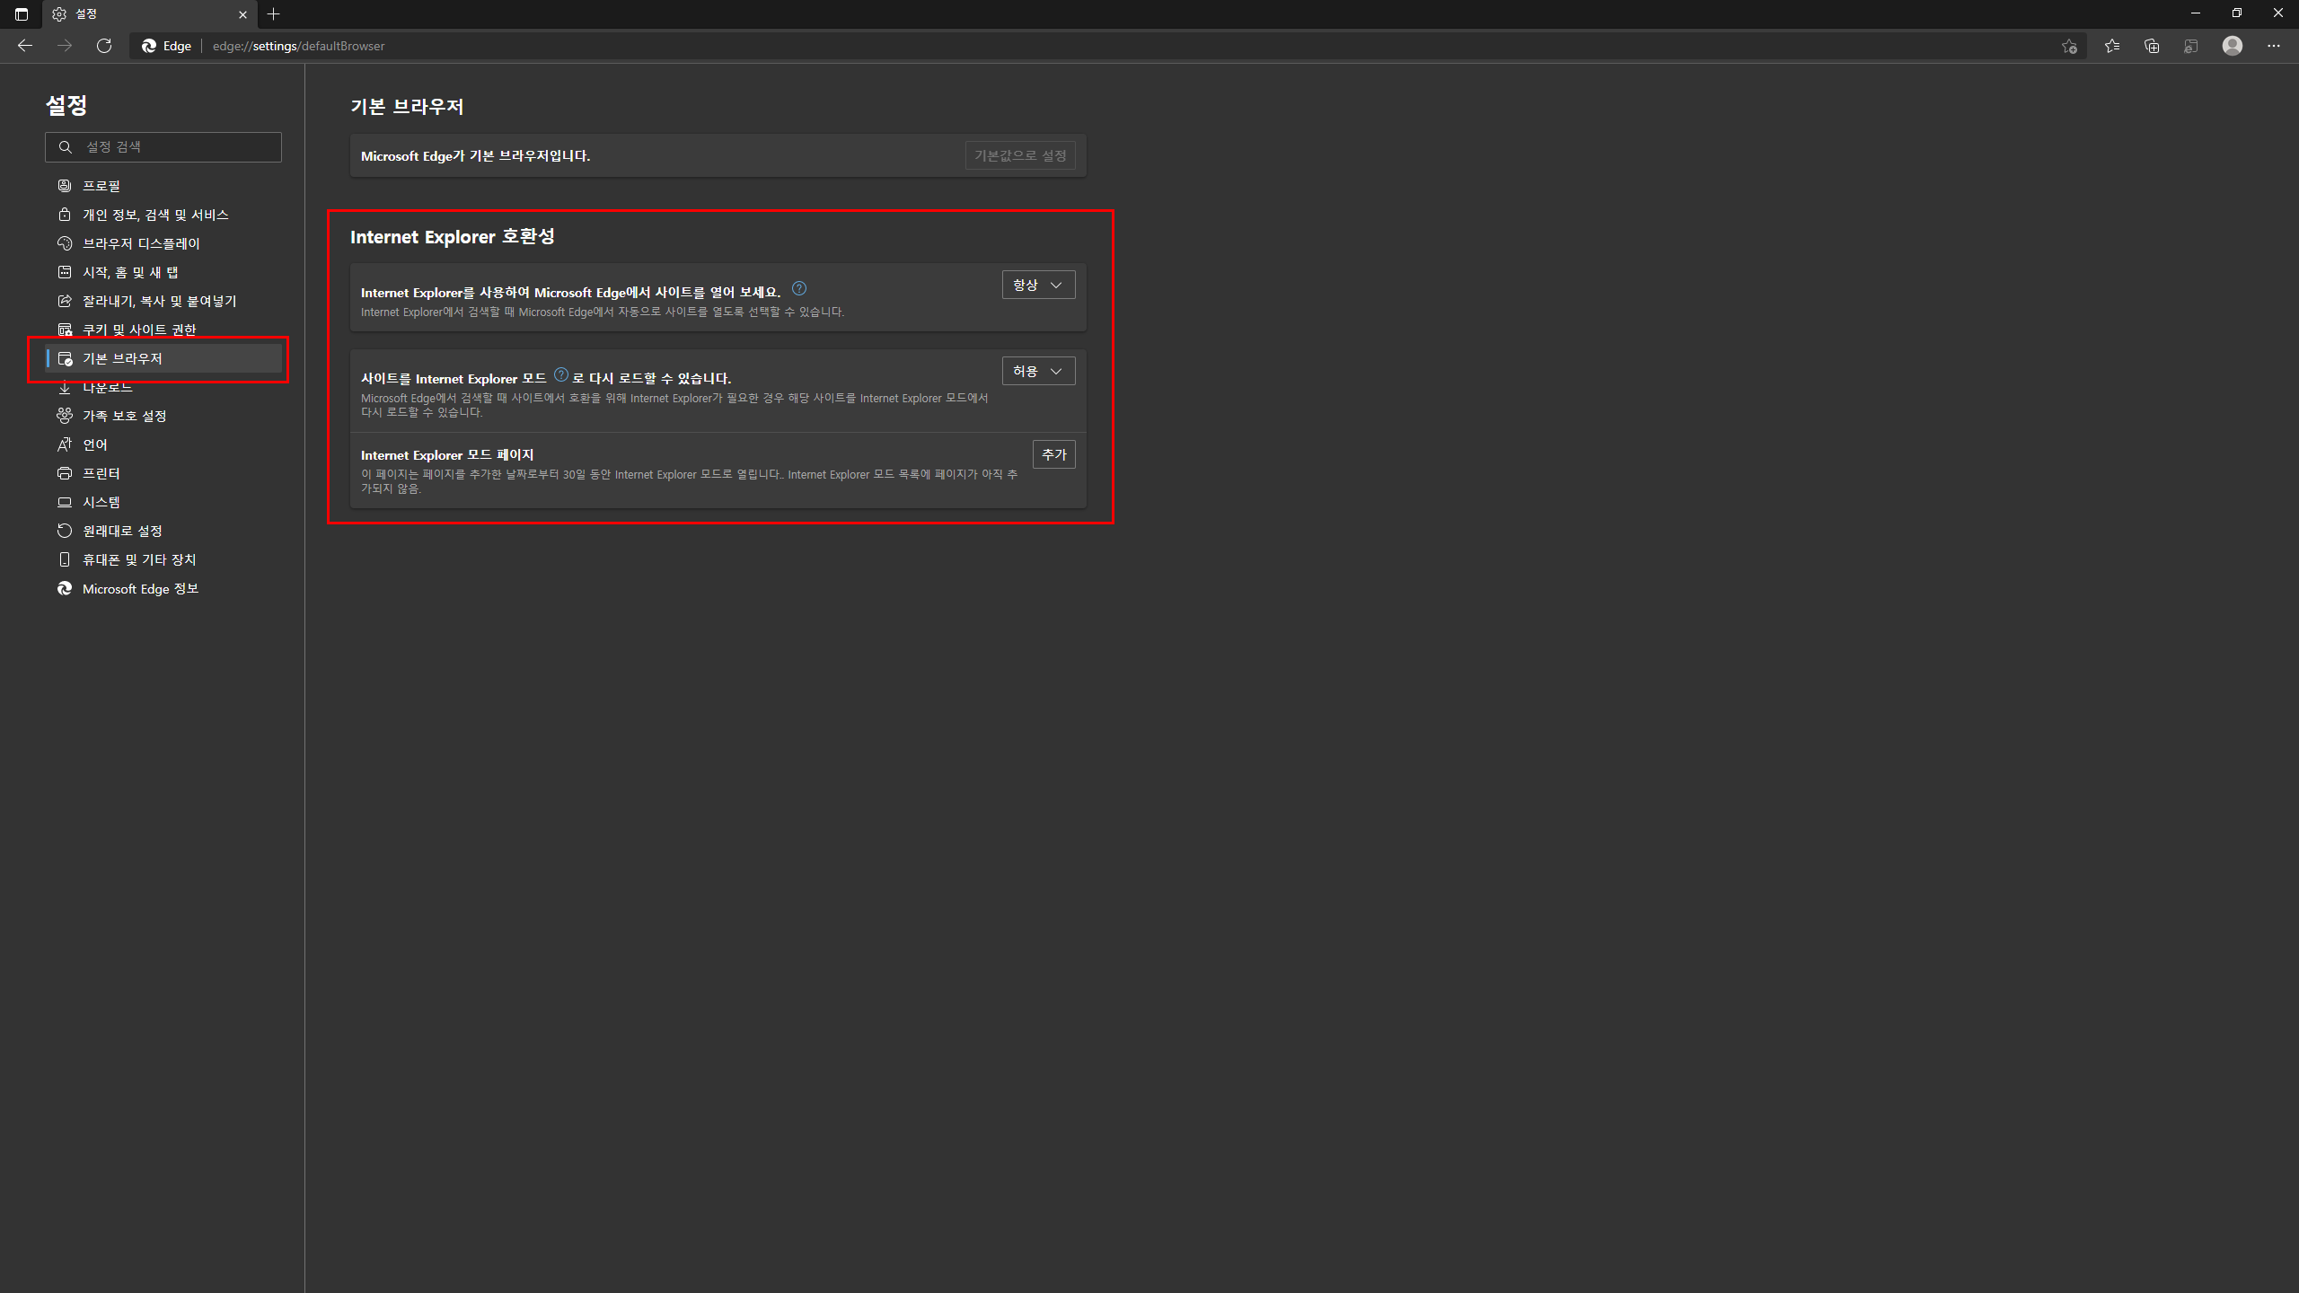Select 다운로드 in the sidebar
This screenshot has width=2299, height=1293.
pyautogui.click(x=108, y=388)
